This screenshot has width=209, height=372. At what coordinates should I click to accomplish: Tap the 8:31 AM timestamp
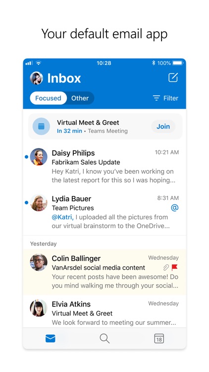point(168,198)
